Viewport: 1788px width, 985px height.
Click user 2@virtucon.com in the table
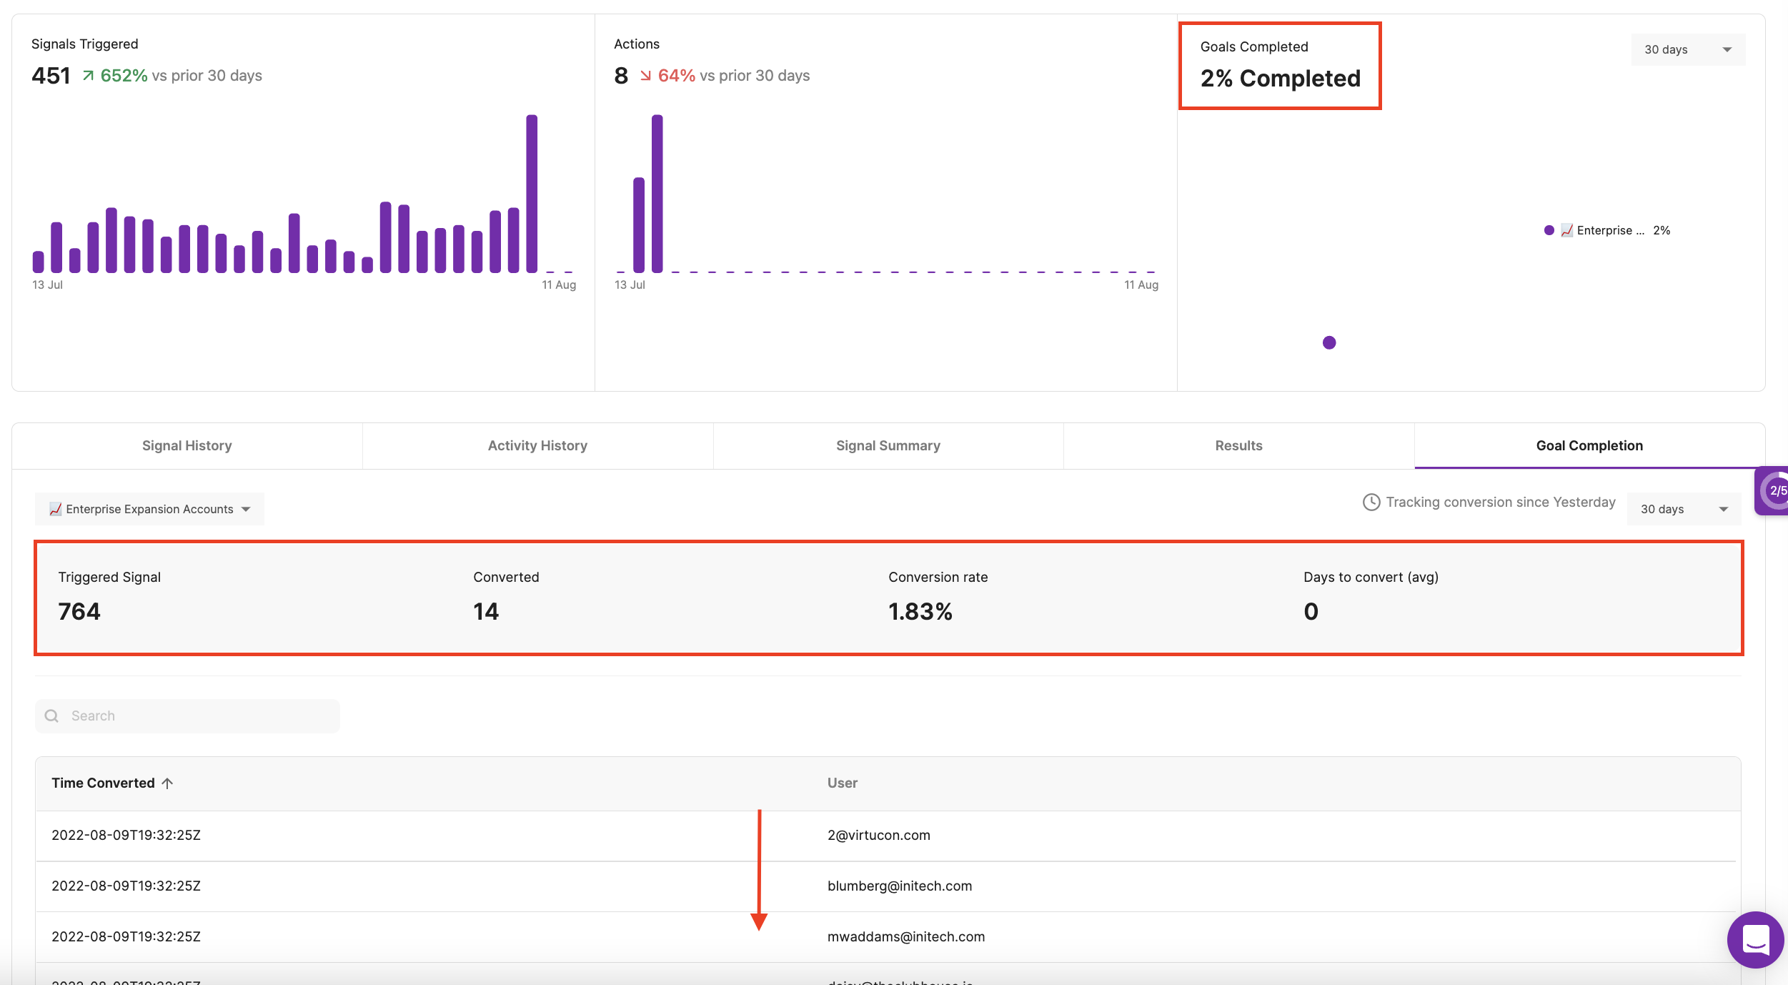[878, 835]
